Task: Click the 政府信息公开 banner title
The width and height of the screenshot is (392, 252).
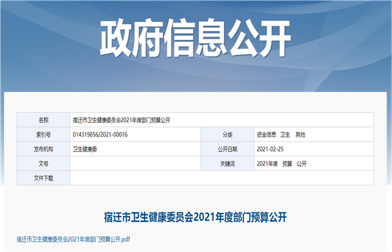Action: click(x=195, y=37)
